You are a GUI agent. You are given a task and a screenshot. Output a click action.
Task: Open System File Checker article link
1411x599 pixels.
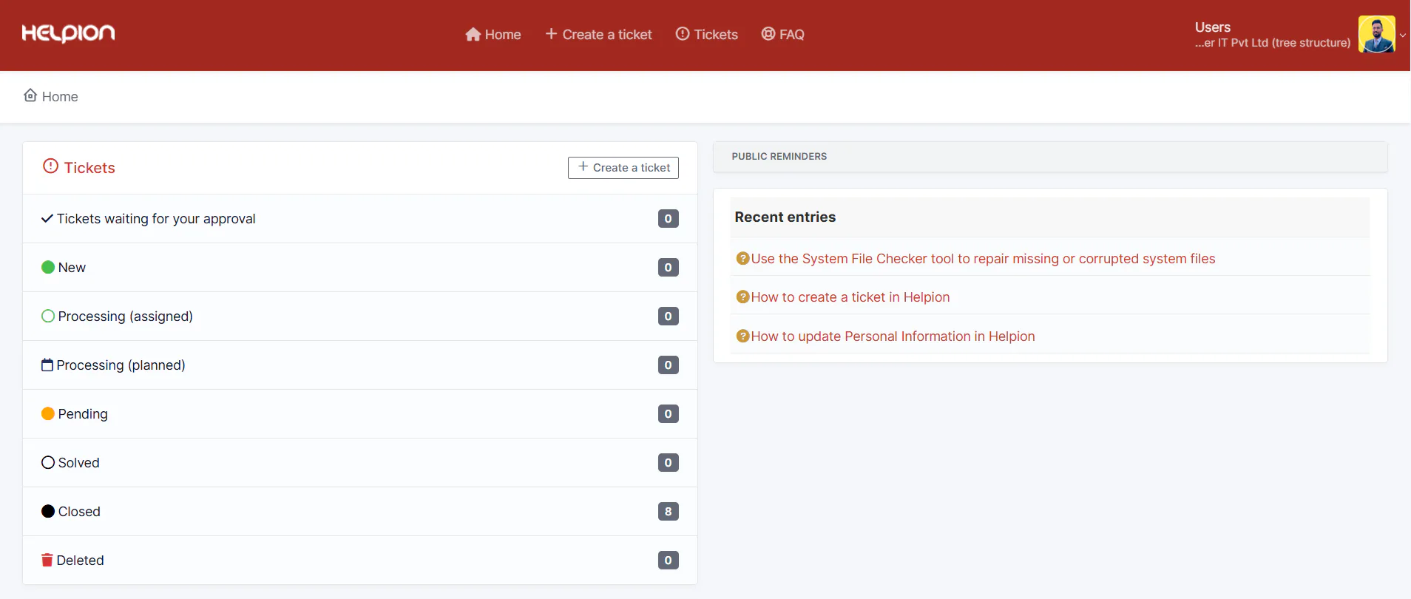pyautogui.click(x=983, y=259)
